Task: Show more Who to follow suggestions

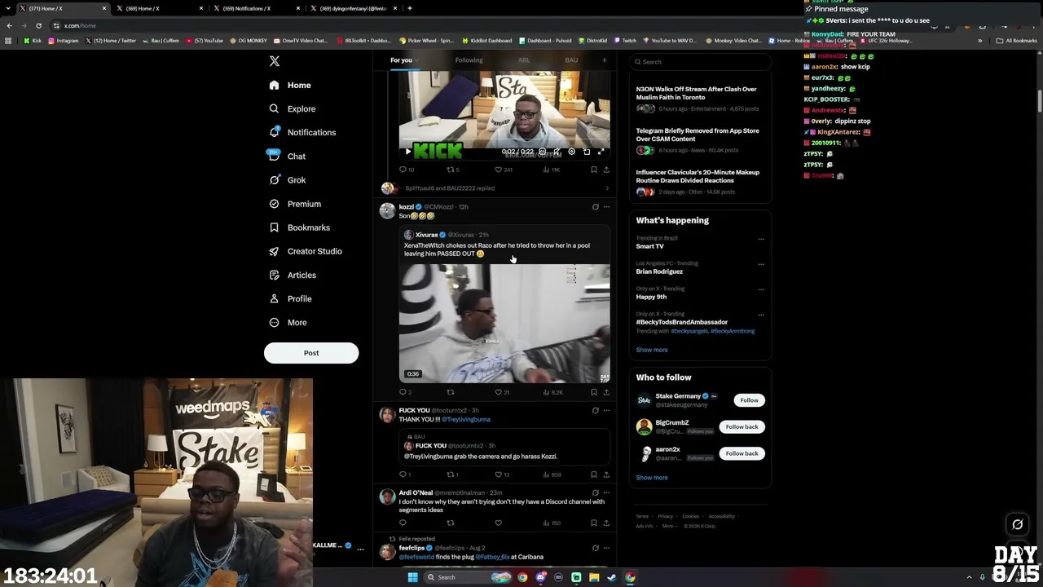Action: click(652, 478)
